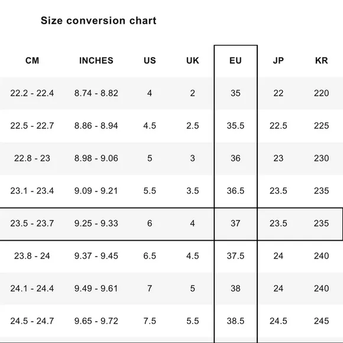Click the INCHES column header
The height and width of the screenshot is (343, 343).
[96, 60]
